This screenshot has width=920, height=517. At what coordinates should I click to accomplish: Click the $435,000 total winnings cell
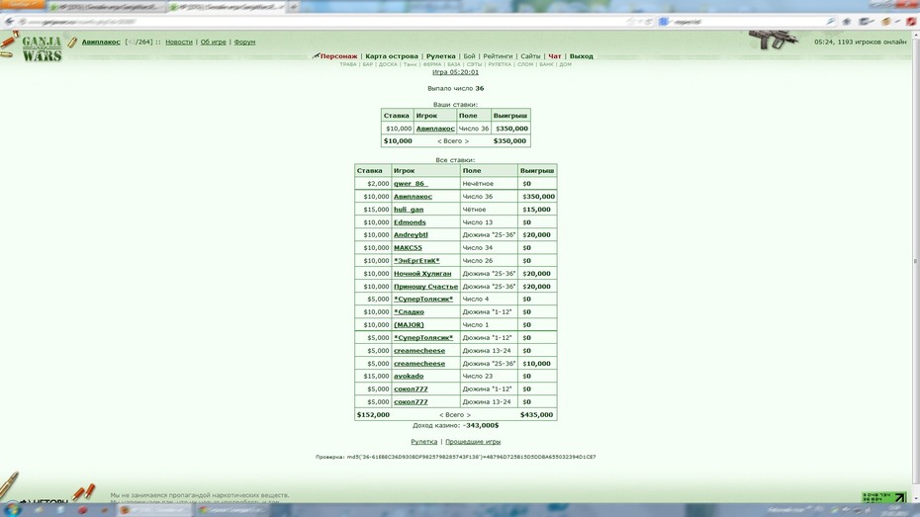tap(536, 414)
